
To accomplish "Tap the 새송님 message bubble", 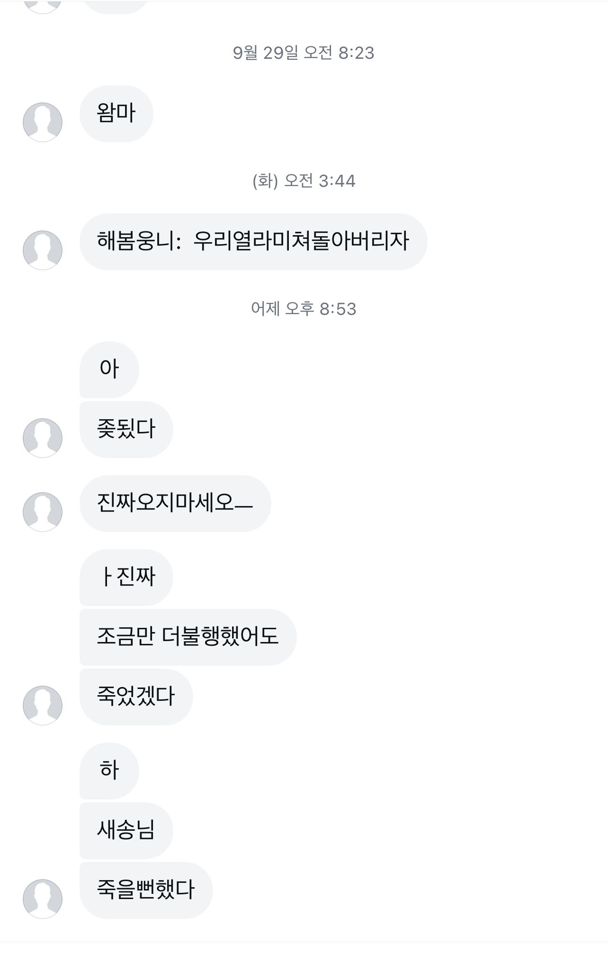I will tap(126, 830).
